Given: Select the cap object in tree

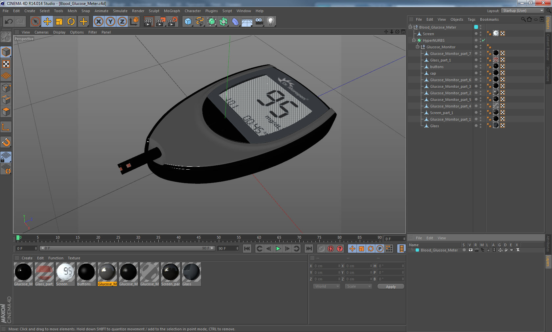Looking at the screenshot, I should point(433,73).
